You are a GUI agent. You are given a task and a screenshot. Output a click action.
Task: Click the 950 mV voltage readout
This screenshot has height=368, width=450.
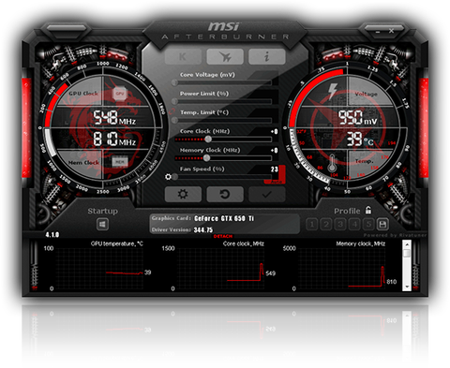pos(358,118)
